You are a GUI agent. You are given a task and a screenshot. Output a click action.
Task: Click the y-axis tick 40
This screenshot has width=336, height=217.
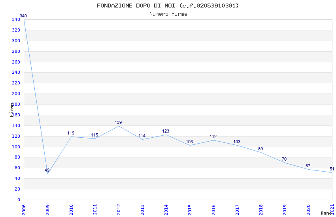[x=17, y=178]
